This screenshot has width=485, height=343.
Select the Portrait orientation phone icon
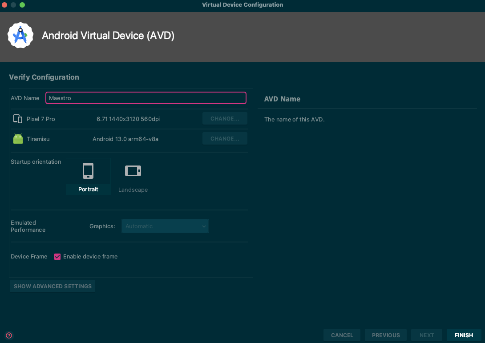click(x=88, y=171)
